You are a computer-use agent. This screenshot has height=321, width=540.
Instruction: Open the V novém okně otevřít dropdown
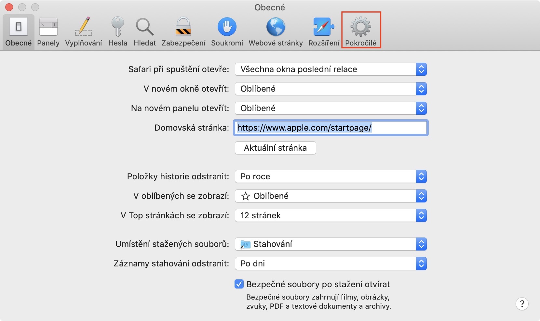click(331, 89)
